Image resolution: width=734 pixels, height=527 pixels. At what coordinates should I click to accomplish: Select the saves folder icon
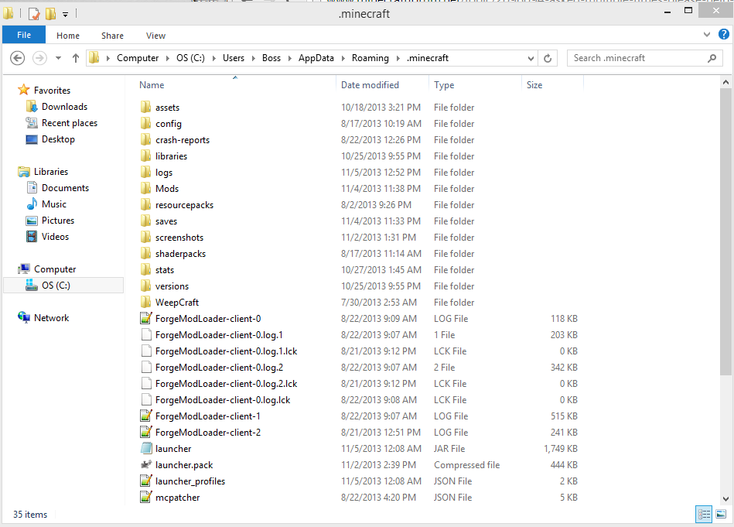click(x=146, y=221)
